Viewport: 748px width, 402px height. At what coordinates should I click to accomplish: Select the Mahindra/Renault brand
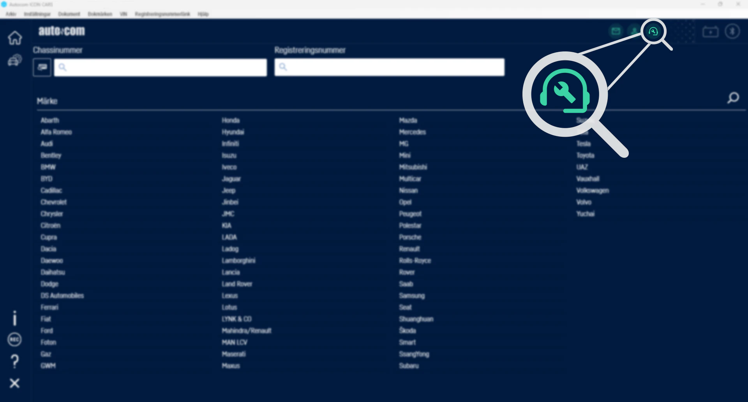tap(247, 331)
